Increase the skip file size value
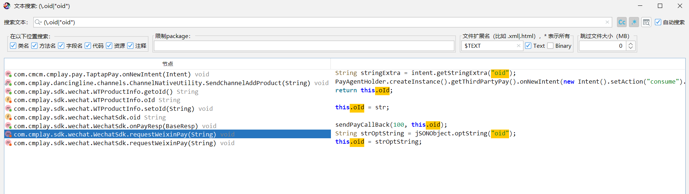The width and height of the screenshot is (689, 194). pyautogui.click(x=631, y=44)
